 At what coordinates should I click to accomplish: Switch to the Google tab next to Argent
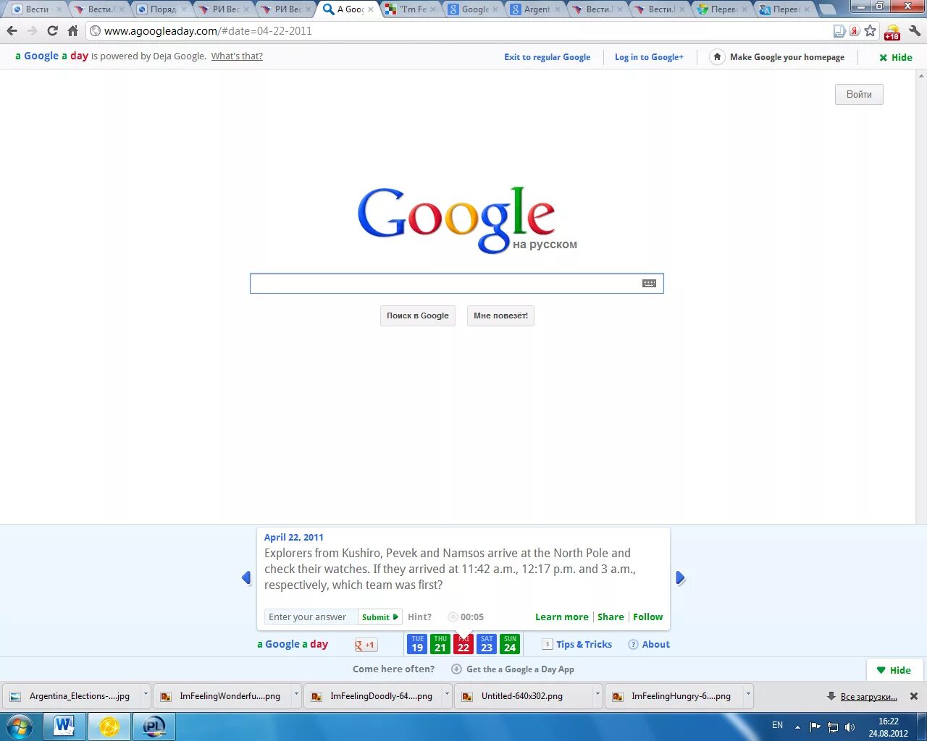(x=474, y=9)
